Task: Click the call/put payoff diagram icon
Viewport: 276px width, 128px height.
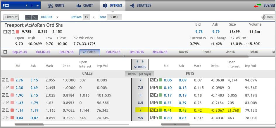Action: click(x=32, y=17)
